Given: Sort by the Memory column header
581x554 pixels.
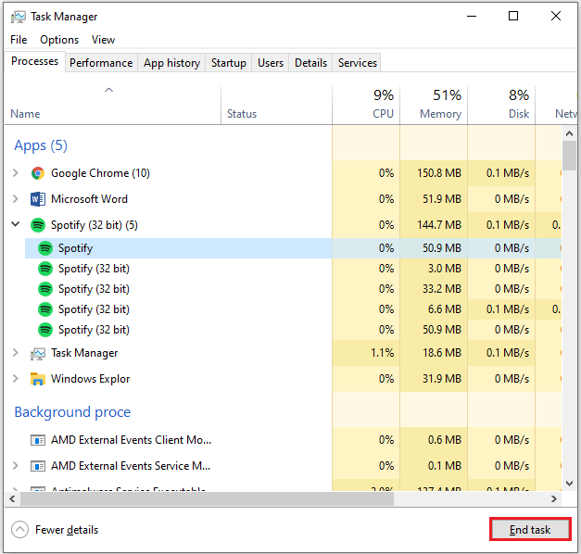Looking at the screenshot, I should coord(434,106).
